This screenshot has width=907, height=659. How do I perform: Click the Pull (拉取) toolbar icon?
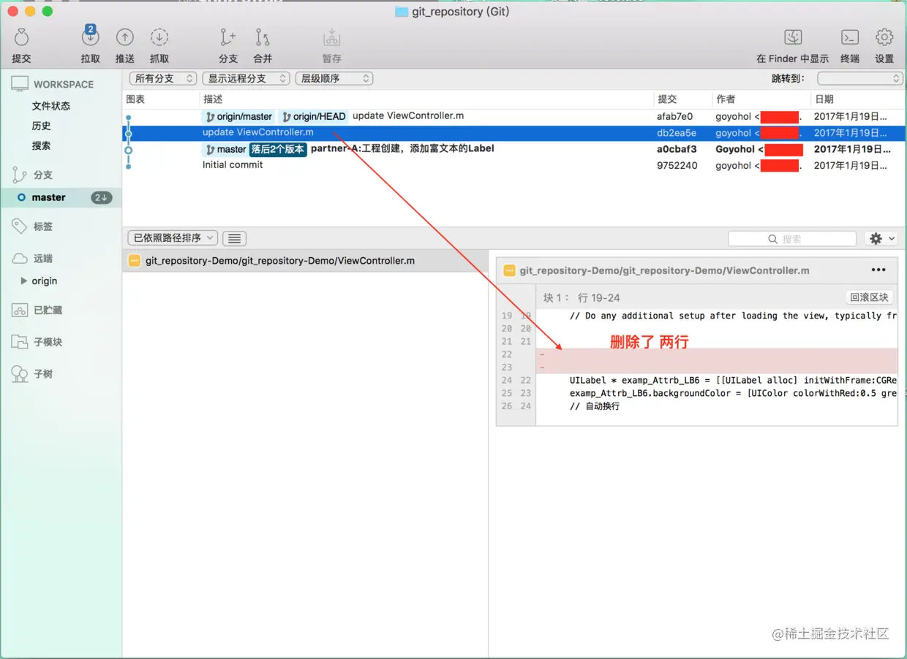tap(90, 36)
